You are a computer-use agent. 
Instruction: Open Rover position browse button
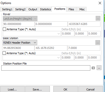click(x=98, y=18)
